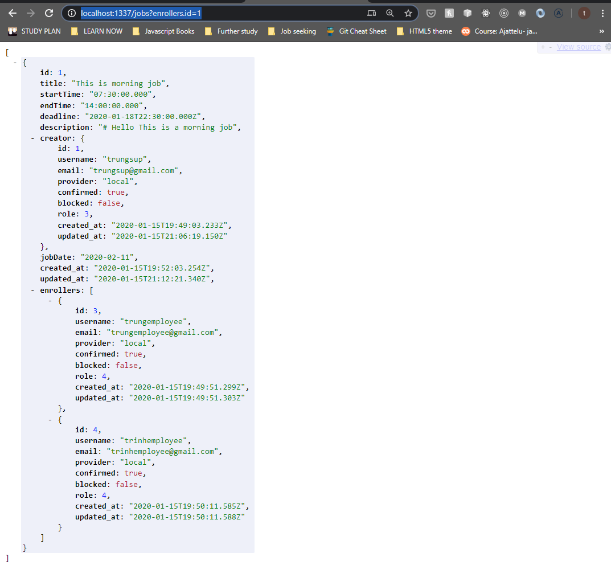
Task: Open the 't' profile avatar
Action: (x=584, y=13)
